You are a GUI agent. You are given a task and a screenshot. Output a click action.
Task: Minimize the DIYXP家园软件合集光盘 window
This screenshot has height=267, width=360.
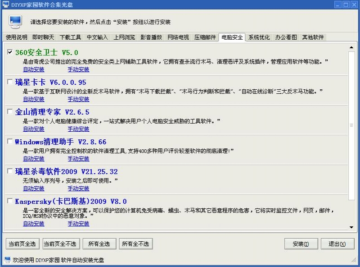coord(338,5)
